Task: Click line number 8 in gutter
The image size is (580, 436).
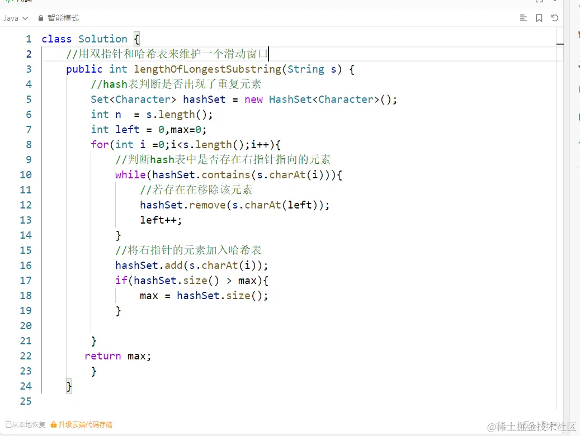Action: click(29, 145)
